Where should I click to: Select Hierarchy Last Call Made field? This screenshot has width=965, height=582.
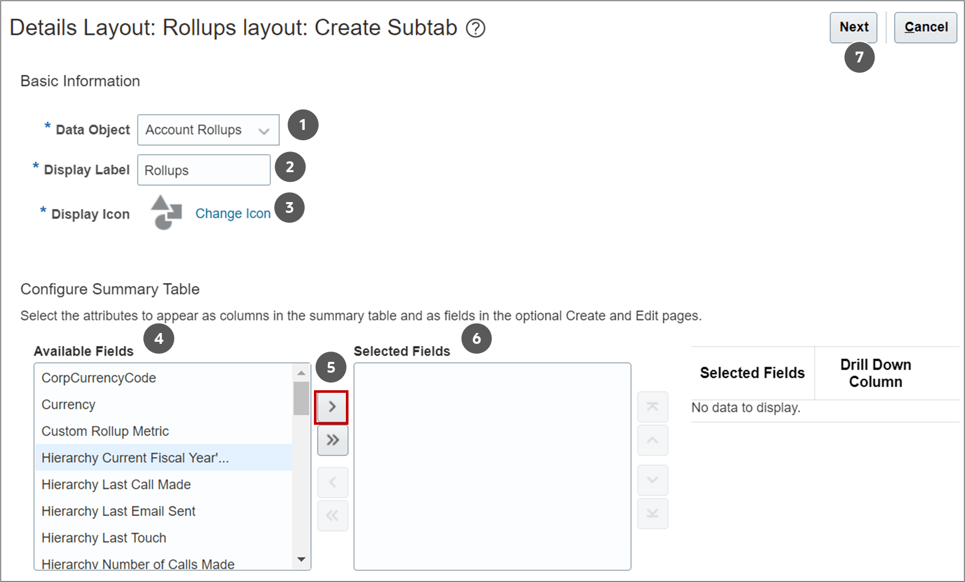(116, 485)
